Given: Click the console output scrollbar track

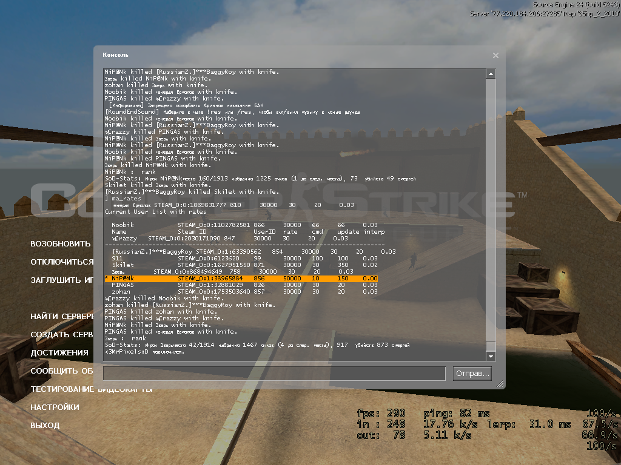Looking at the screenshot, I should [x=491, y=215].
